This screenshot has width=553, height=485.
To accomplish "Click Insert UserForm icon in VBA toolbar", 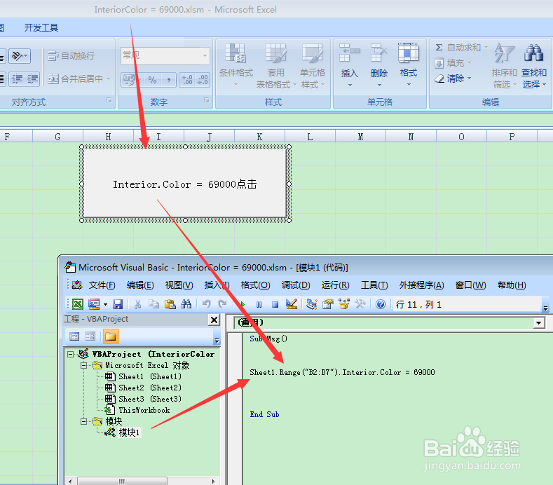I will pyautogui.click(x=94, y=304).
